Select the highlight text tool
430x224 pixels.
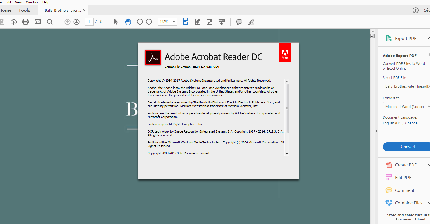[x=251, y=22]
